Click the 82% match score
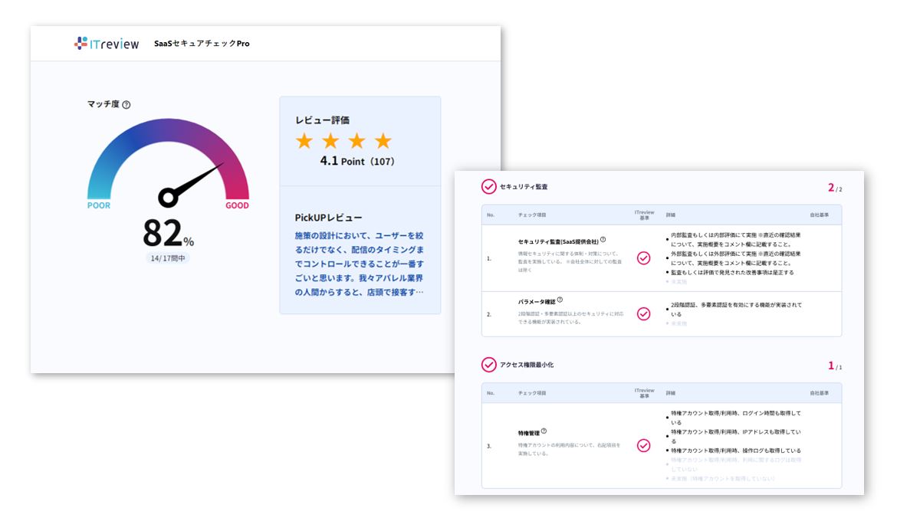 point(168,233)
